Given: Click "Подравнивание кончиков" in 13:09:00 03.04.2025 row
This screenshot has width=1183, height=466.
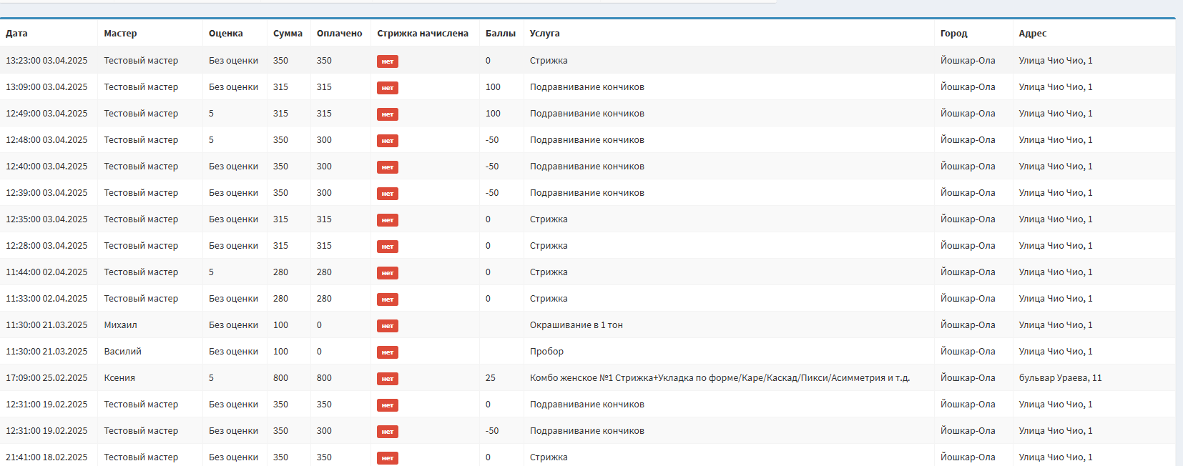Looking at the screenshot, I should coord(587,87).
